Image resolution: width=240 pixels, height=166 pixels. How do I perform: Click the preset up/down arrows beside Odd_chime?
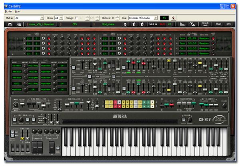pyautogui.click(x=125, y=24)
